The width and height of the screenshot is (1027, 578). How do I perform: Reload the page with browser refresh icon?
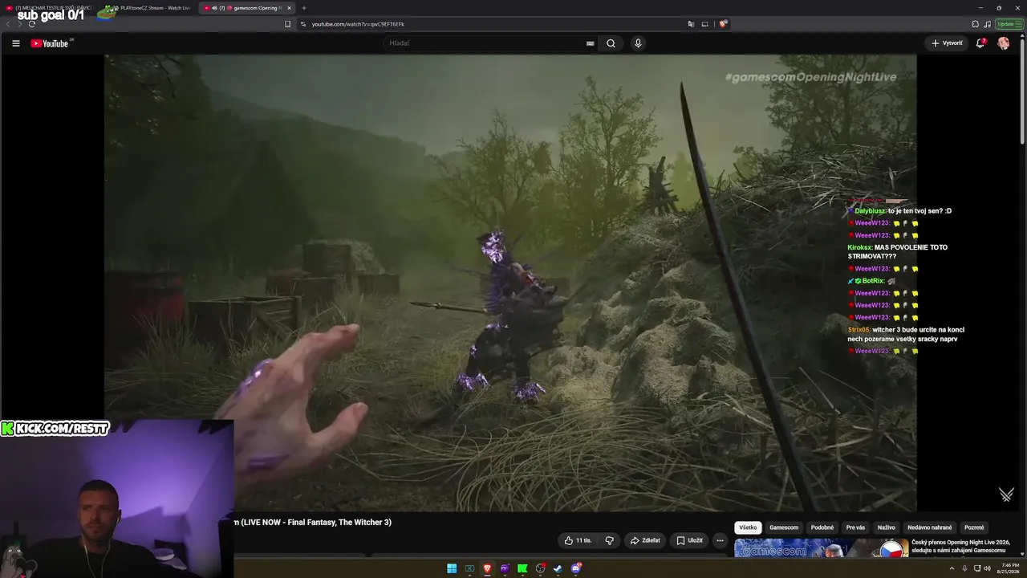[31, 24]
